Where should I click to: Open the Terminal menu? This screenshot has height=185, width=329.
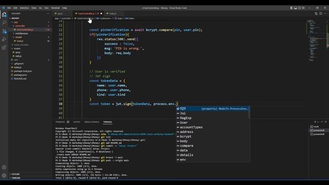pyautogui.click(x=56, y=8)
